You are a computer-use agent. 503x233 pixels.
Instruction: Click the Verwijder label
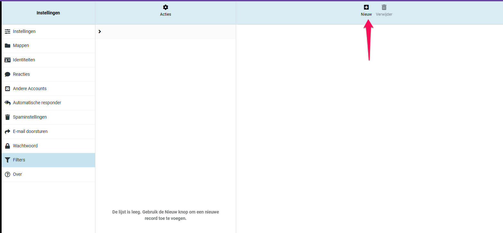384,14
